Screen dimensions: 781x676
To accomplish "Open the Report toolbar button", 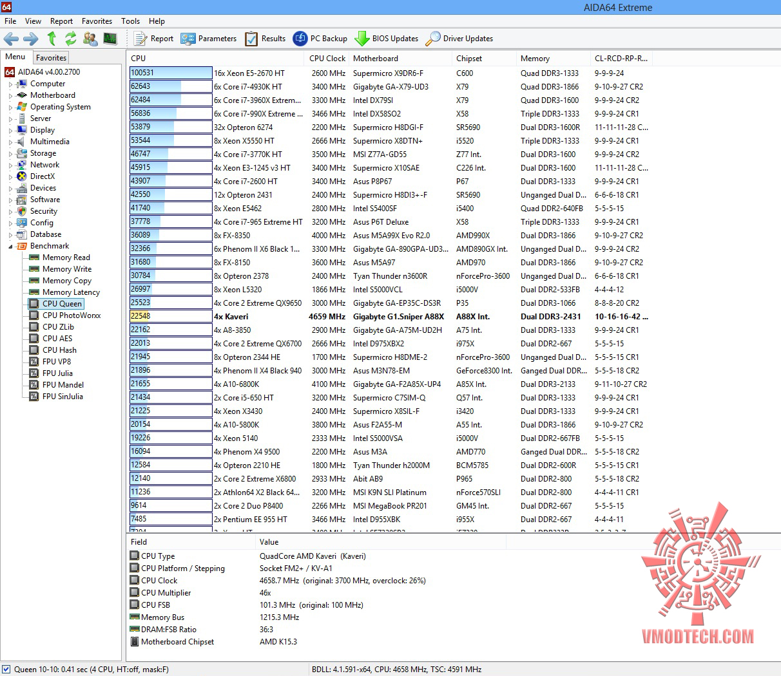I will 153,39.
